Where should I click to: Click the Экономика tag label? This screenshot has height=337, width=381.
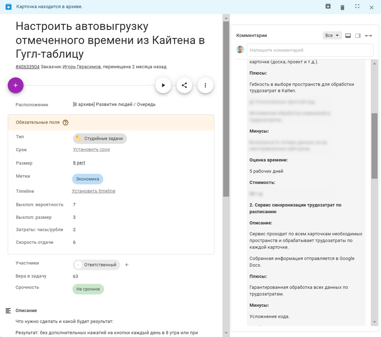click(88, 179)
